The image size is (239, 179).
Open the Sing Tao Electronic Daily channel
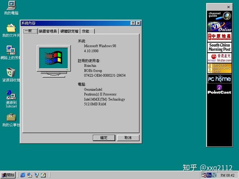(x=220, y=68)
